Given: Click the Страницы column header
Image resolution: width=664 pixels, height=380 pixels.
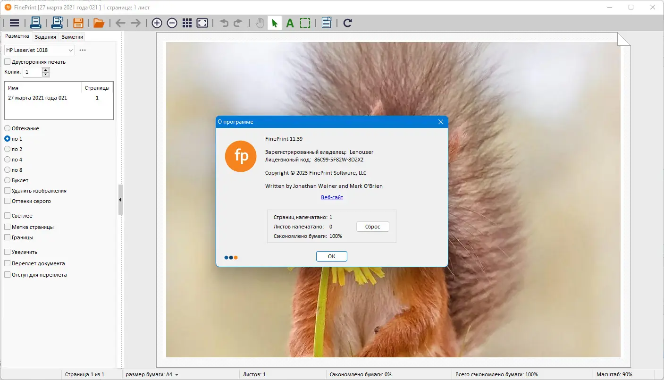Looking at the screenshot, I should pos(97,88).
